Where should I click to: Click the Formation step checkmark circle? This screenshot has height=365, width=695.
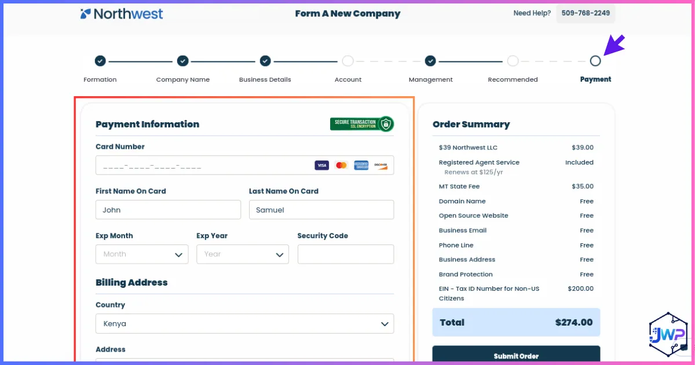100,61
